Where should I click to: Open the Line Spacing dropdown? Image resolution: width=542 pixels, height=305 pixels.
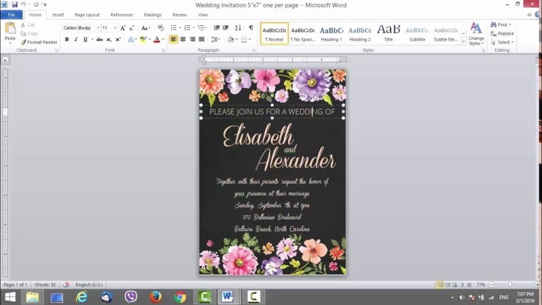(216, 40)
